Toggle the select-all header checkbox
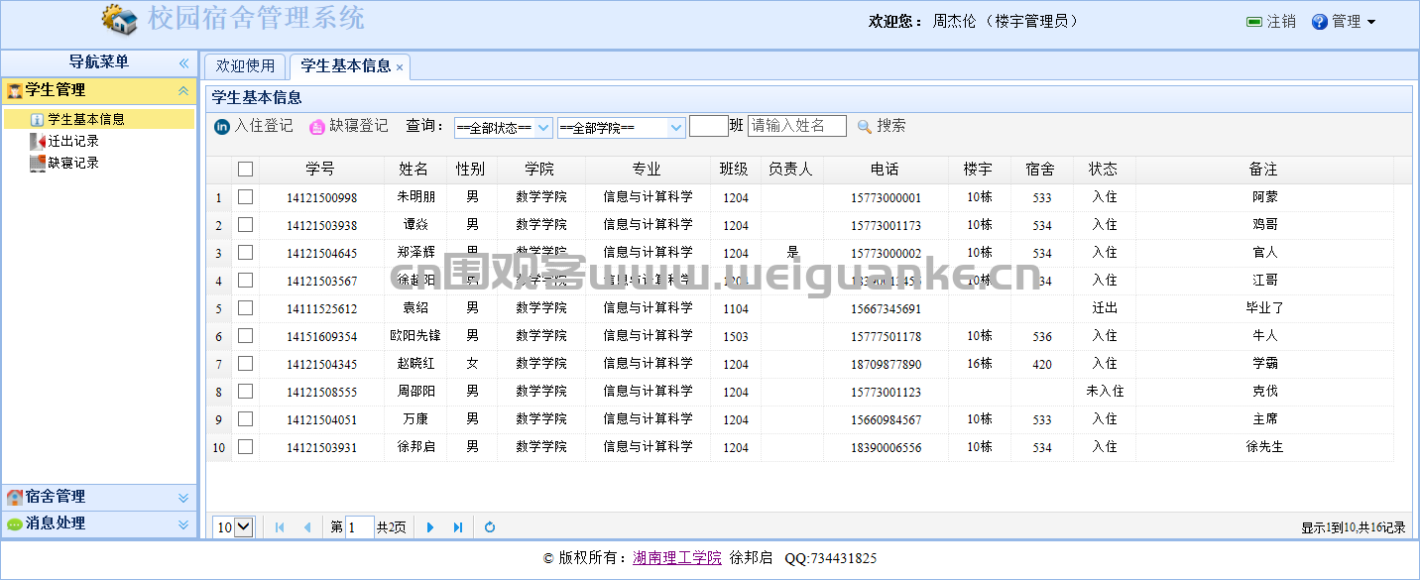 point(245,170)
